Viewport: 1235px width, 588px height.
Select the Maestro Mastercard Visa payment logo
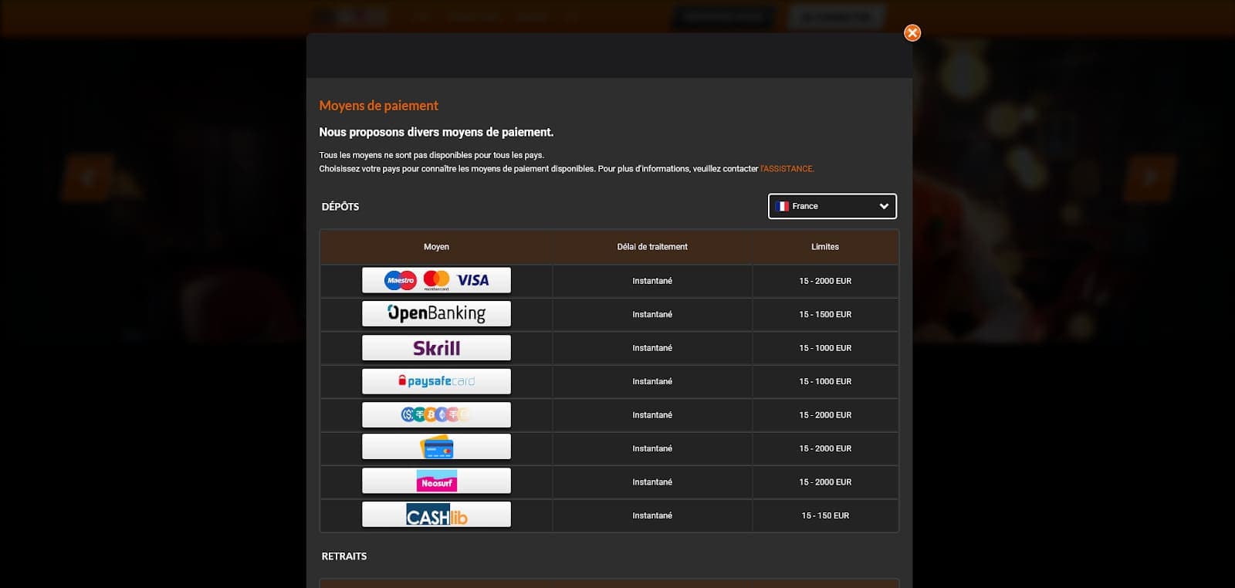[x=436, y=280]
